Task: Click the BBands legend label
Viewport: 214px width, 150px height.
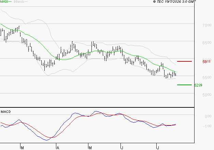Action: [19, 1]
